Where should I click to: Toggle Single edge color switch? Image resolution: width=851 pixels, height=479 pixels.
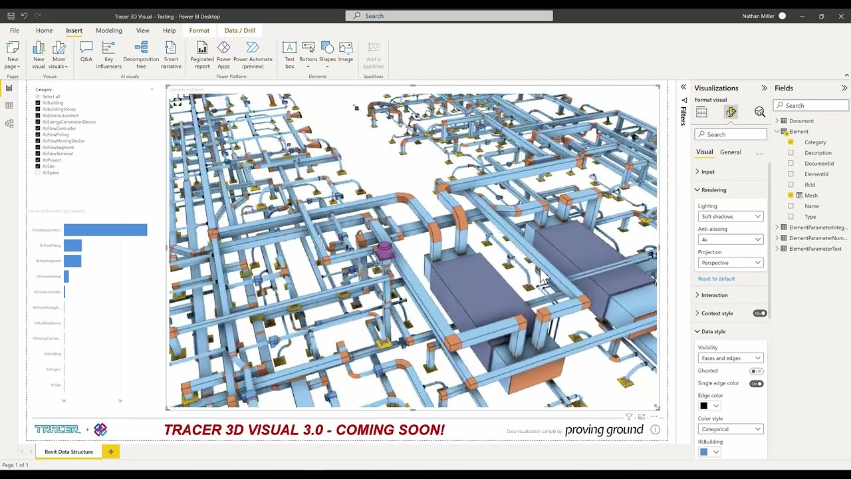click(x=757, y=384)
